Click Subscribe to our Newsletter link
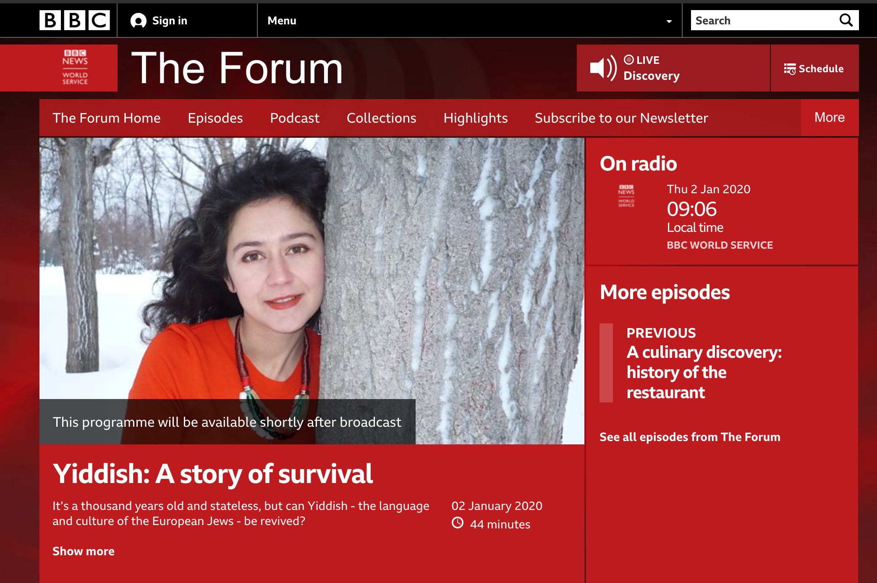877x583 pixels. 621,118
